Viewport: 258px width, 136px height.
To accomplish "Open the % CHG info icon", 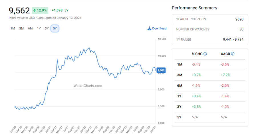I will [x=205, y=54].
